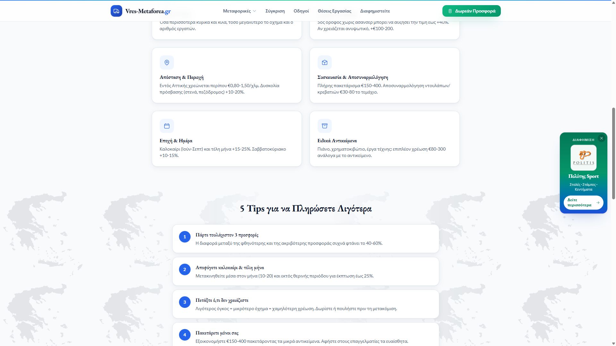Select the Συσκευασία & Αποσυναρμολόγηση heading
The width and height of the screenshot is (616, 346).
(353, 77)
